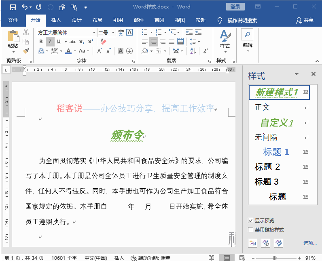This screenshot has height=261, width=322.
Task: Open the styles pane options arrow
Action: pyautogui.click(x=297, y=74)
